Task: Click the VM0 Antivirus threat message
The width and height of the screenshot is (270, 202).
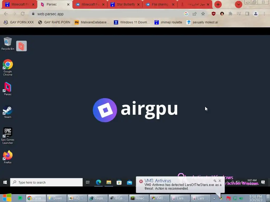Action: click(x=183, y=186)
